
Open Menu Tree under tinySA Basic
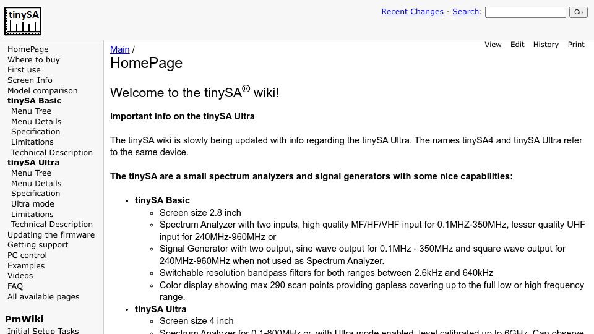coord(31,111)
